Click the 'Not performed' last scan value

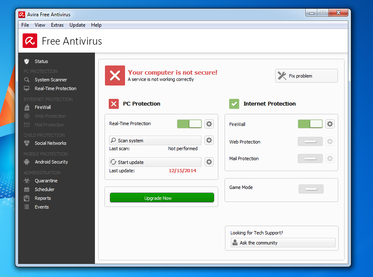pyautogui.click(x=183, y=149)
